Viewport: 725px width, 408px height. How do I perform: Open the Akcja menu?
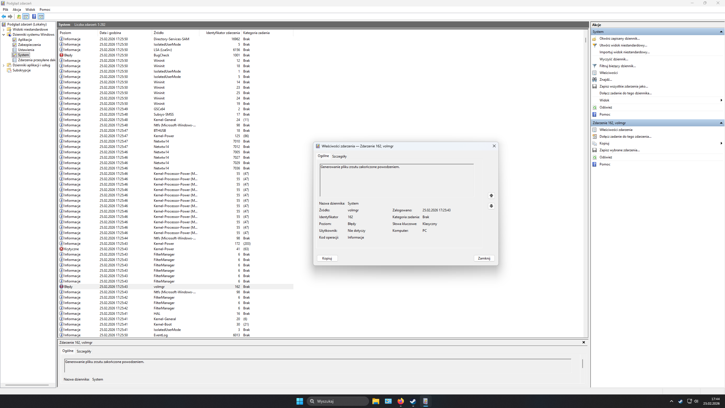point(17,9)
